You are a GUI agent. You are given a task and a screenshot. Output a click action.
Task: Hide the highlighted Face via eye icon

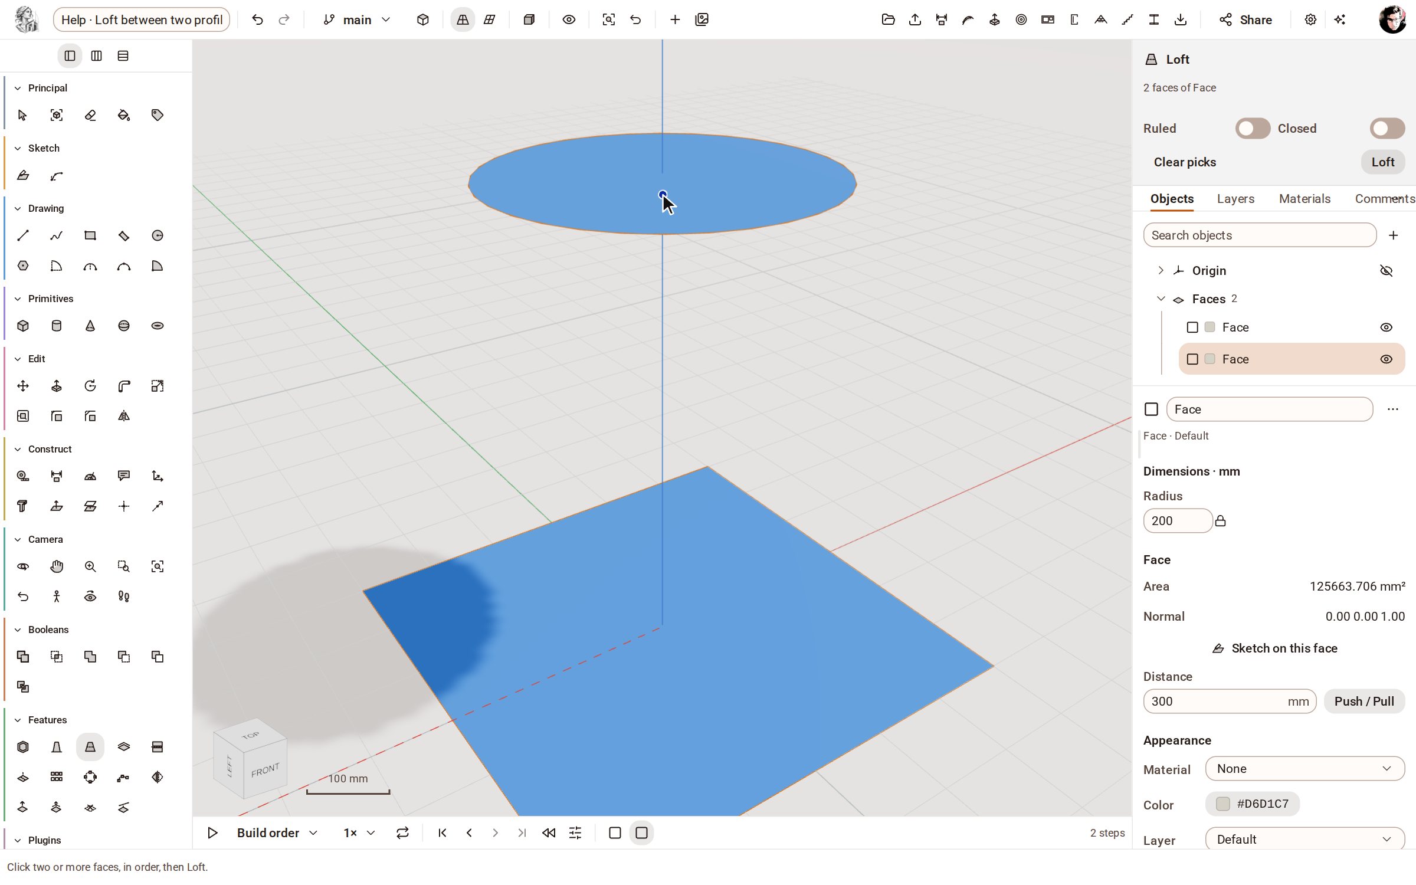coord(1386,359)
